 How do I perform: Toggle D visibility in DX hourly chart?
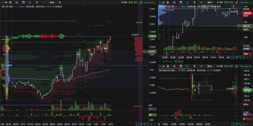coord(226,66)
